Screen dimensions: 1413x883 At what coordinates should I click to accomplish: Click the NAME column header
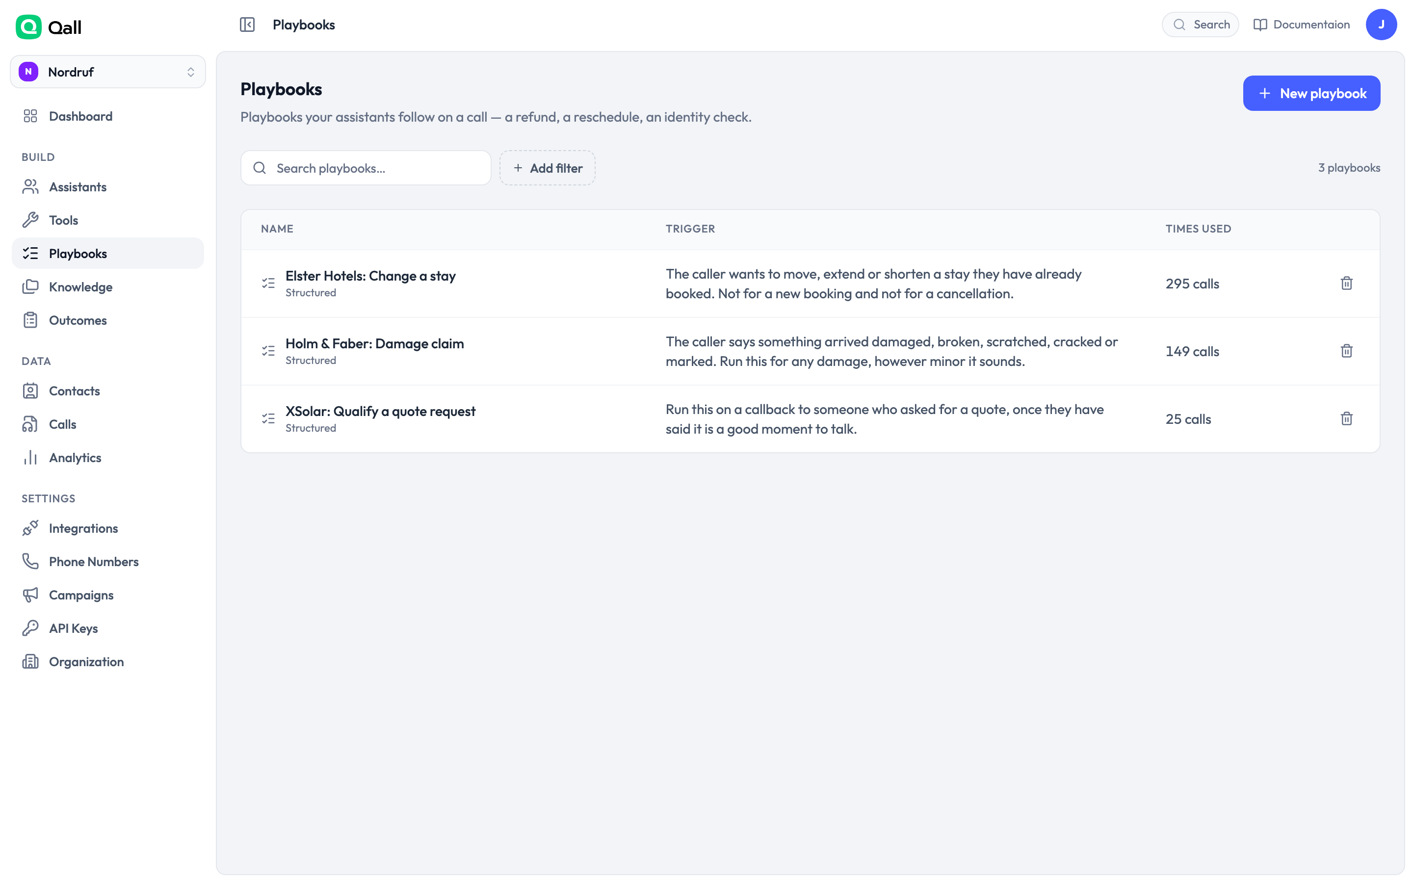(x=277, y=229)
